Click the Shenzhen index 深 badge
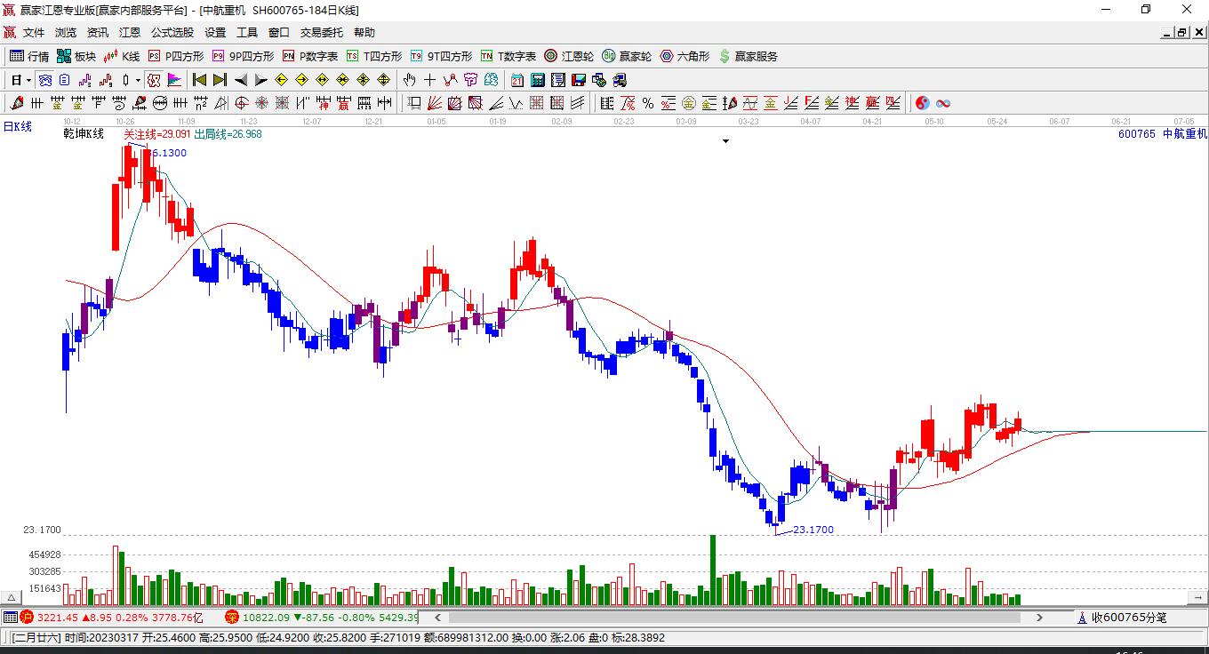 (232, 617)
